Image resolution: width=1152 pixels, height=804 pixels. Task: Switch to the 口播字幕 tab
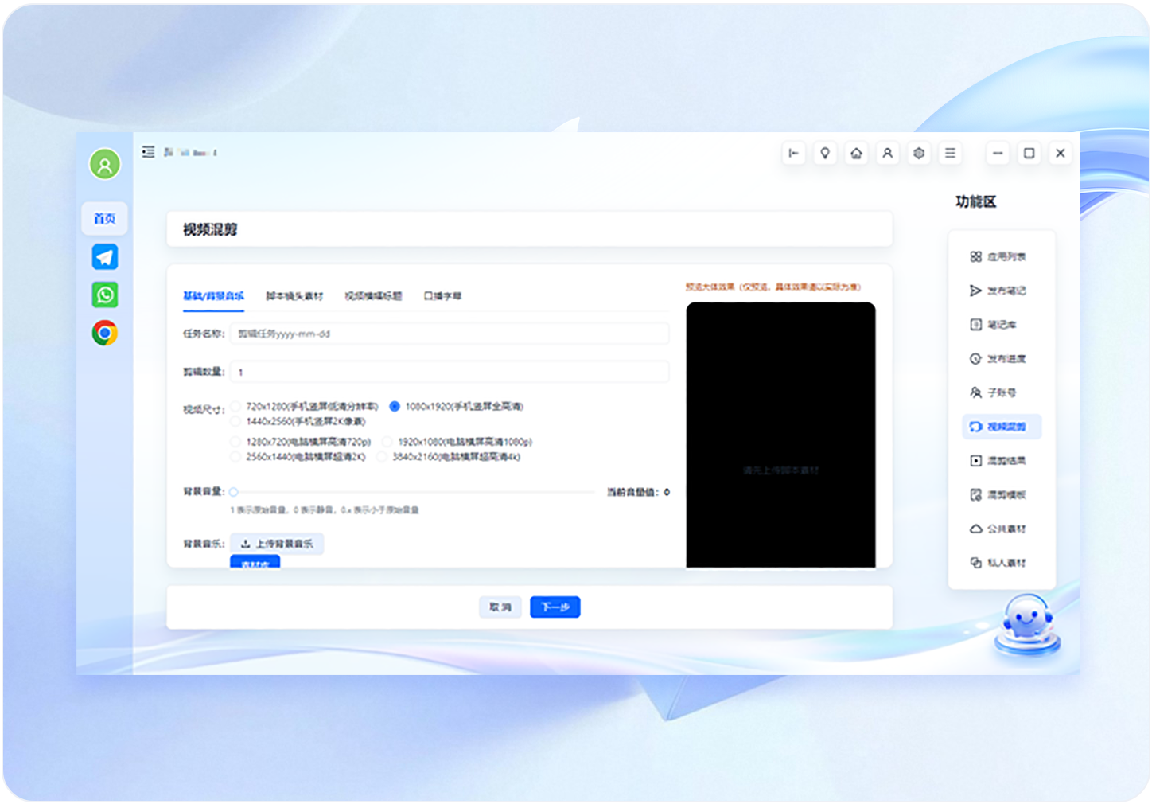445,295
